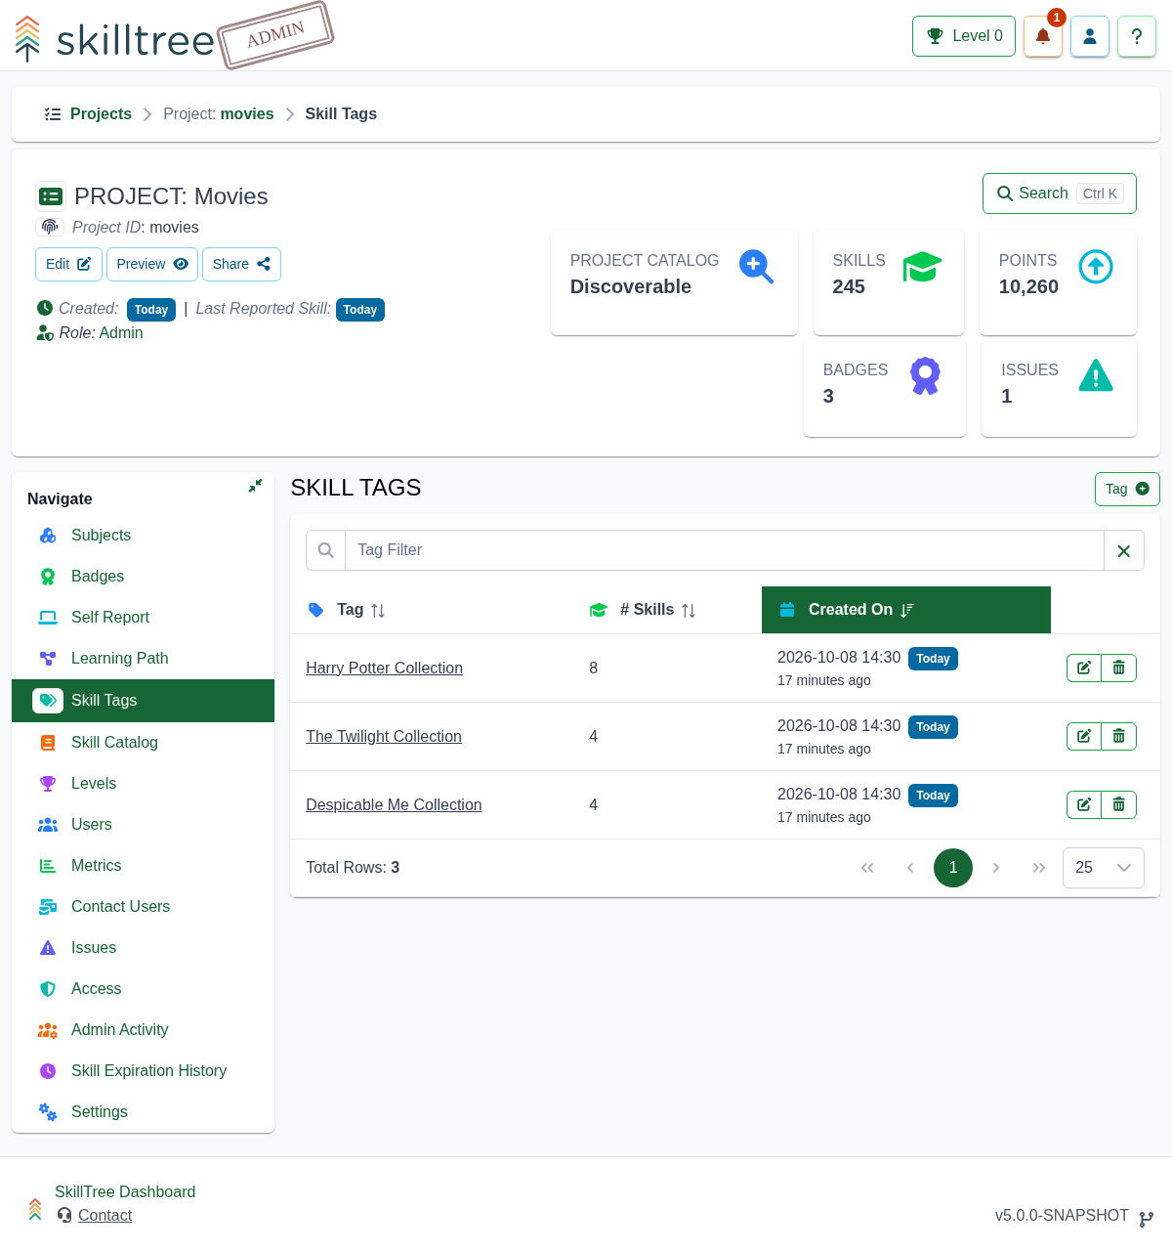Click the Share project button
Image resolution: width=1172 pixels, height=1251 pixels.
(241, 264)
